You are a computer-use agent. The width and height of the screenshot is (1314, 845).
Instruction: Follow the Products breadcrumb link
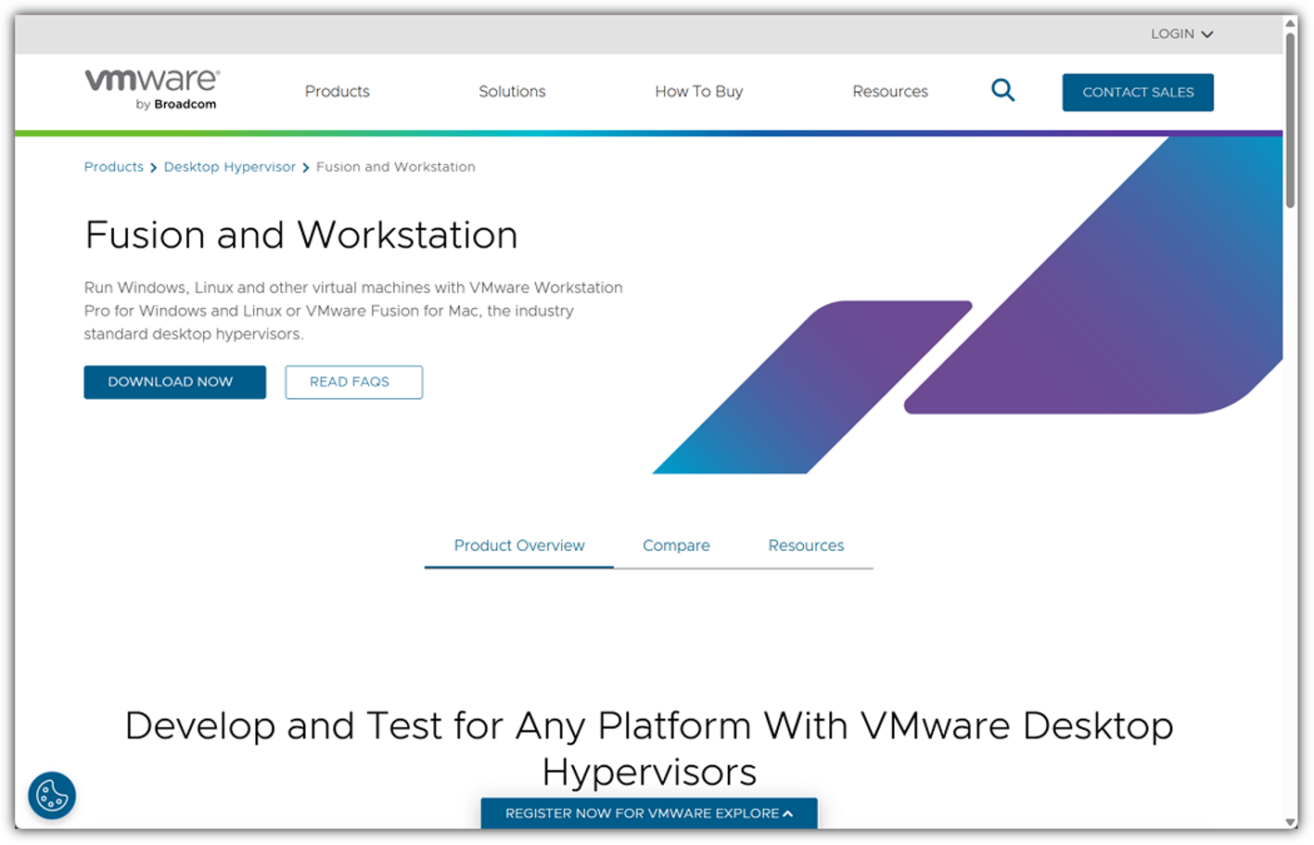coord(114,167)
